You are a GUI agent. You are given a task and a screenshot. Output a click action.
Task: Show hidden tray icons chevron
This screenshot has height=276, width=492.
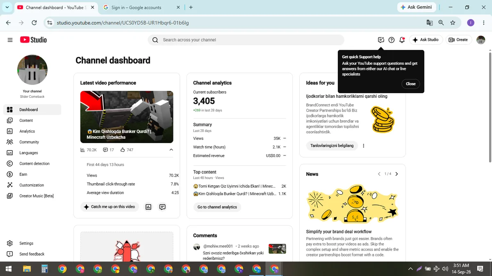(x=410, y=269)
